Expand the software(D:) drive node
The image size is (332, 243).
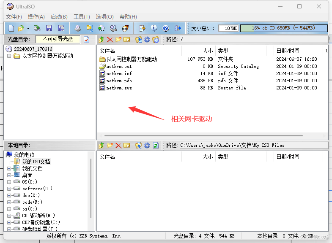(x=9, y=189)
